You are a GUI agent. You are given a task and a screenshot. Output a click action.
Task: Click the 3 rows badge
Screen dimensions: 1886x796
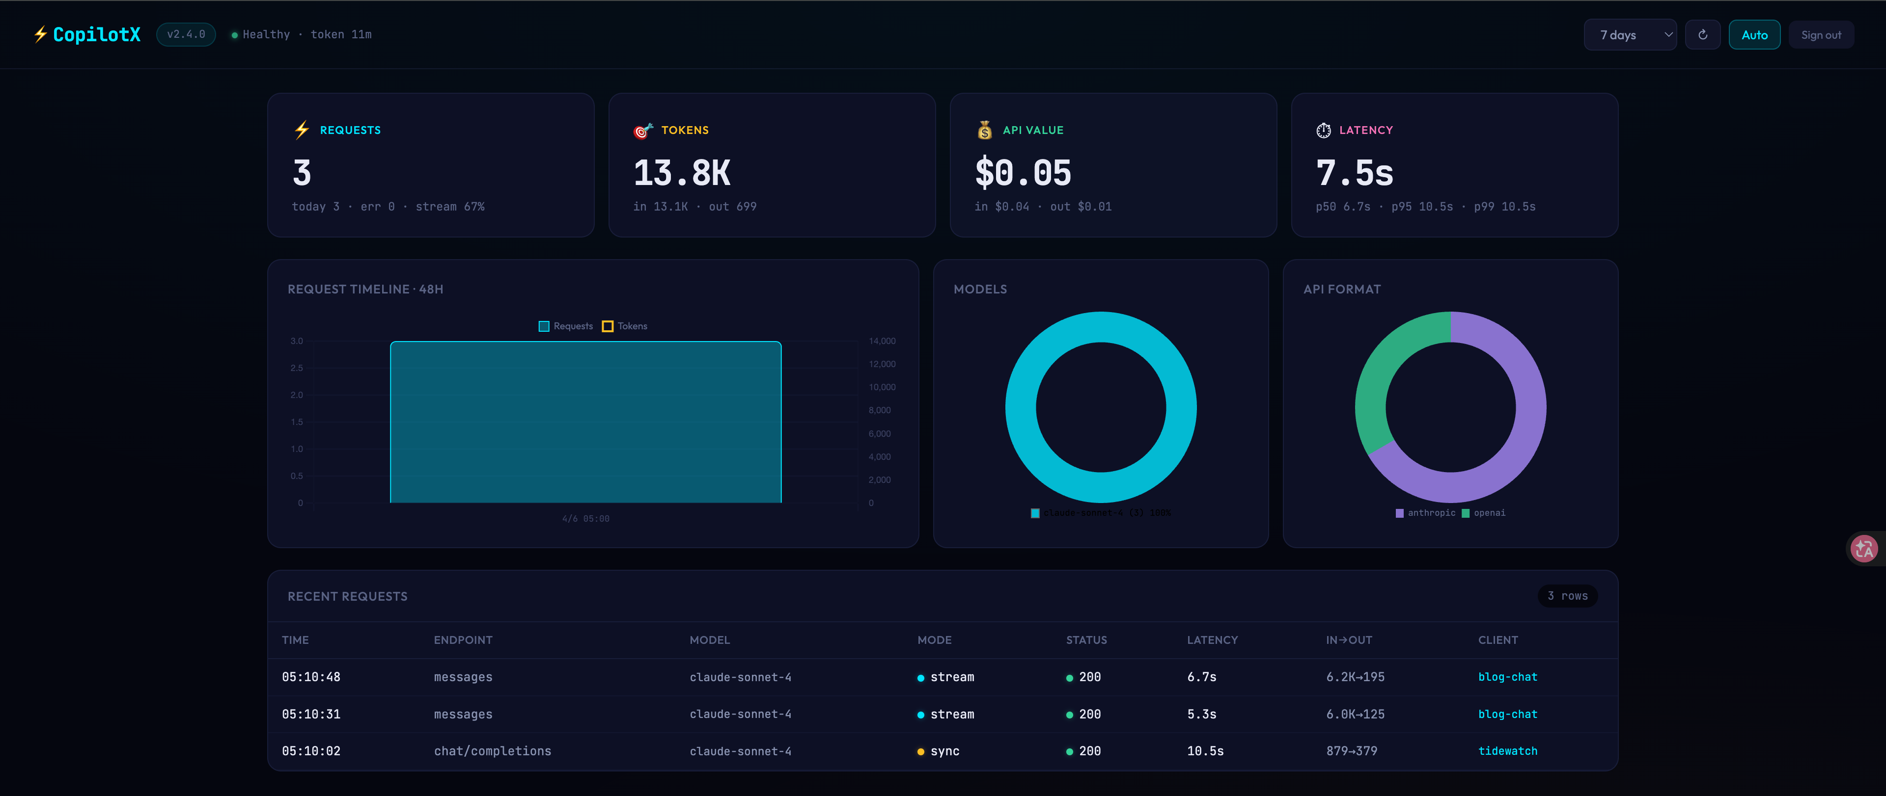pyautogui.click(x=1568, y=596)
